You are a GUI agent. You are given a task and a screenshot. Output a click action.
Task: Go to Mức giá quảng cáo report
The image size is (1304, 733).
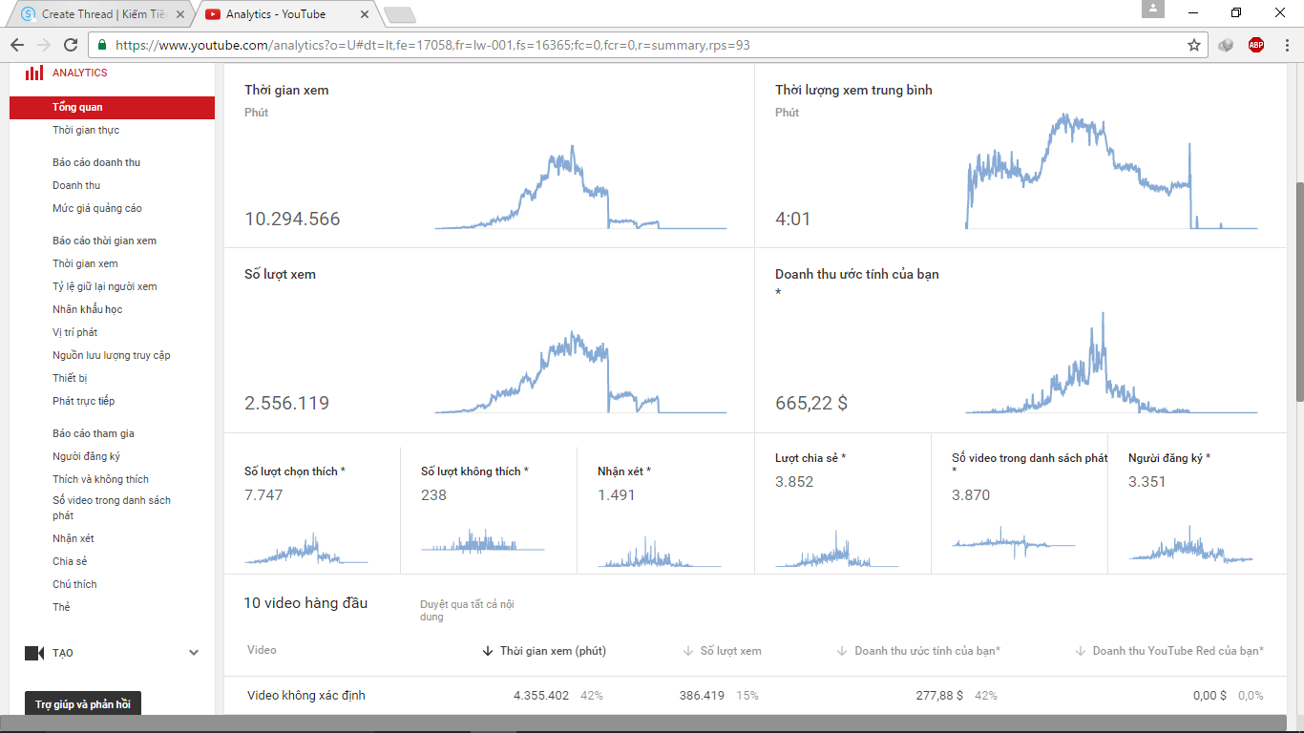pos(97,209)
